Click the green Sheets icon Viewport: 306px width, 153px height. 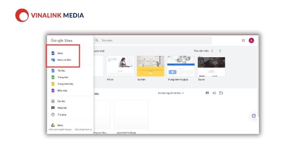click(53, 77)
